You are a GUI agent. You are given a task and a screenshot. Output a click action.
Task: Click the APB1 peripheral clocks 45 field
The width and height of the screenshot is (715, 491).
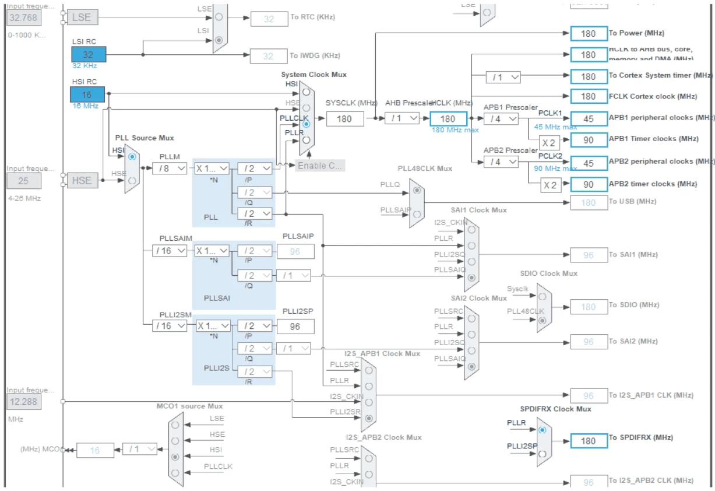(x=589, y=118)
